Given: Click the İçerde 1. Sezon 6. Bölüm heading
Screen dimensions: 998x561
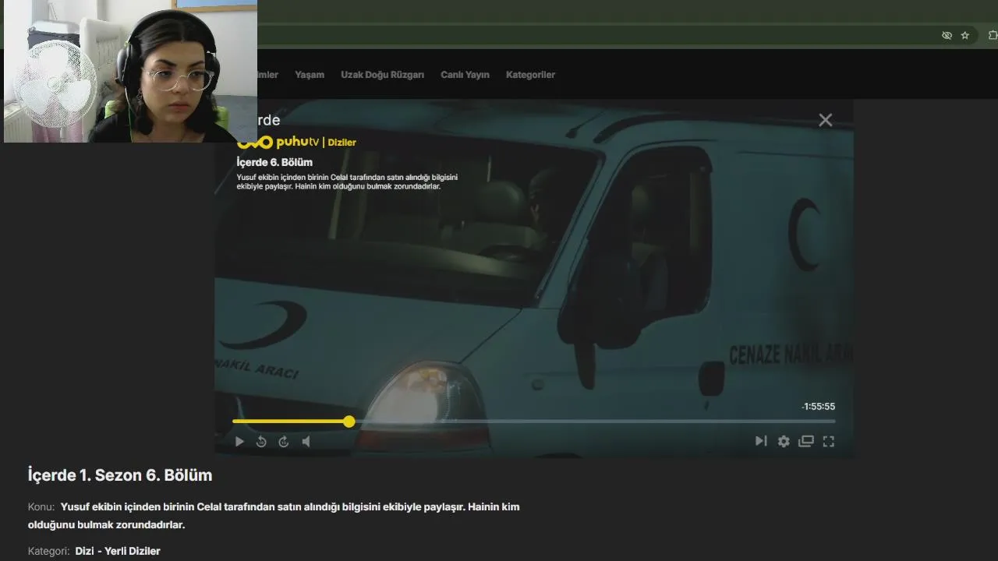Looking at the screenshot, I should 120,475.
